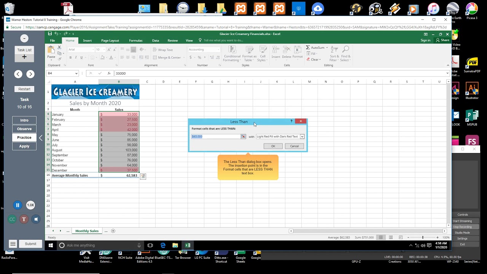Click the zoom slider in status bar

(x=423, y=237)
